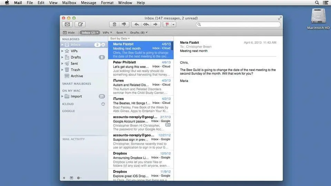Click into the Mail search field

pyautogui.click(x=238, y=24)
